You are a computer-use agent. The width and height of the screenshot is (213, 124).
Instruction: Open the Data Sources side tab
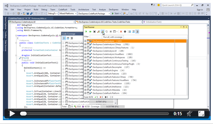6,46
